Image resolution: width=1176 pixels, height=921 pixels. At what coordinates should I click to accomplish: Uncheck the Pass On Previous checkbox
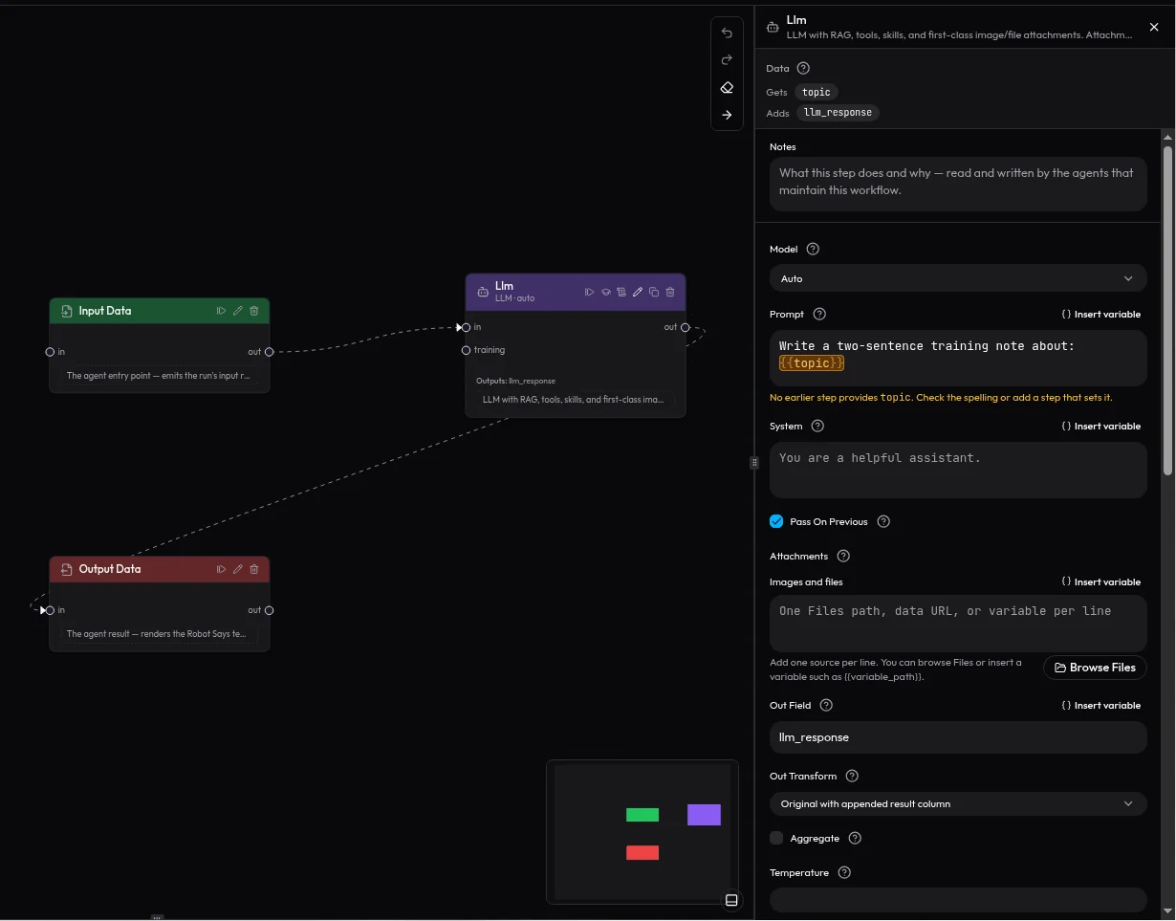coord(776,521)
